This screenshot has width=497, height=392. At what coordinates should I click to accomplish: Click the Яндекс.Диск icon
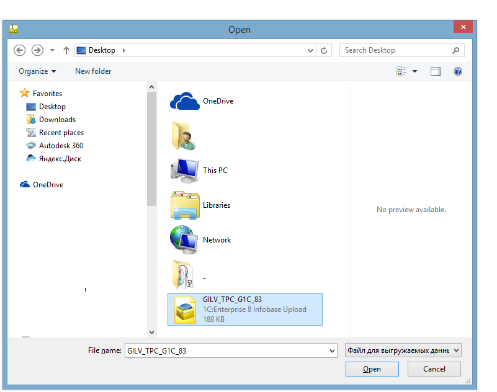click(31, 158)
